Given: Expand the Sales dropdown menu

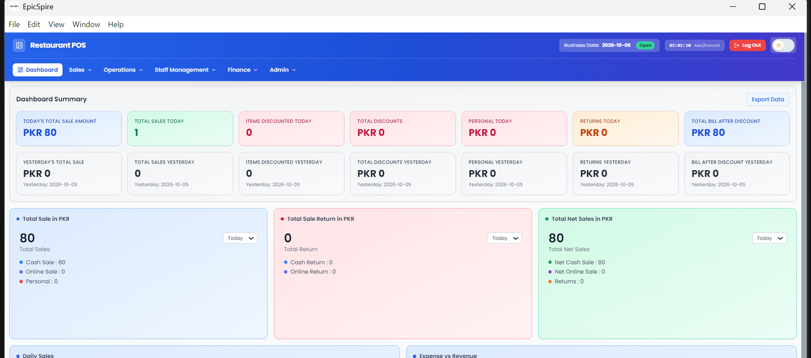Looking at the screenshot, I should (80, 70).
